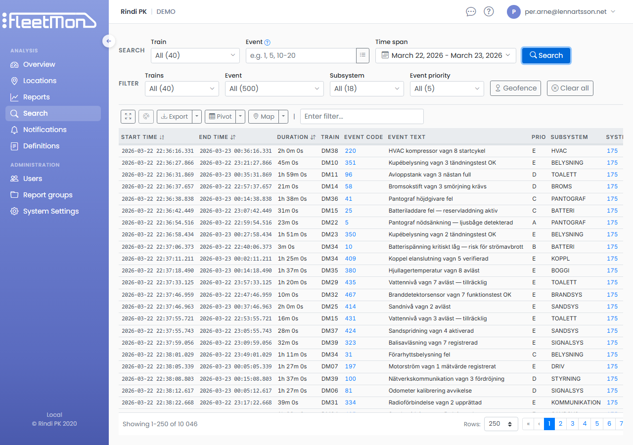Select Notifications in the sidebar
Image resolution: width=633 pixels, height=445 pixels.
point(44,129)
